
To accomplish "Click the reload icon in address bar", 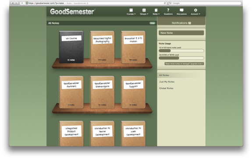I will pyautogui.click(x=165, y=3).
